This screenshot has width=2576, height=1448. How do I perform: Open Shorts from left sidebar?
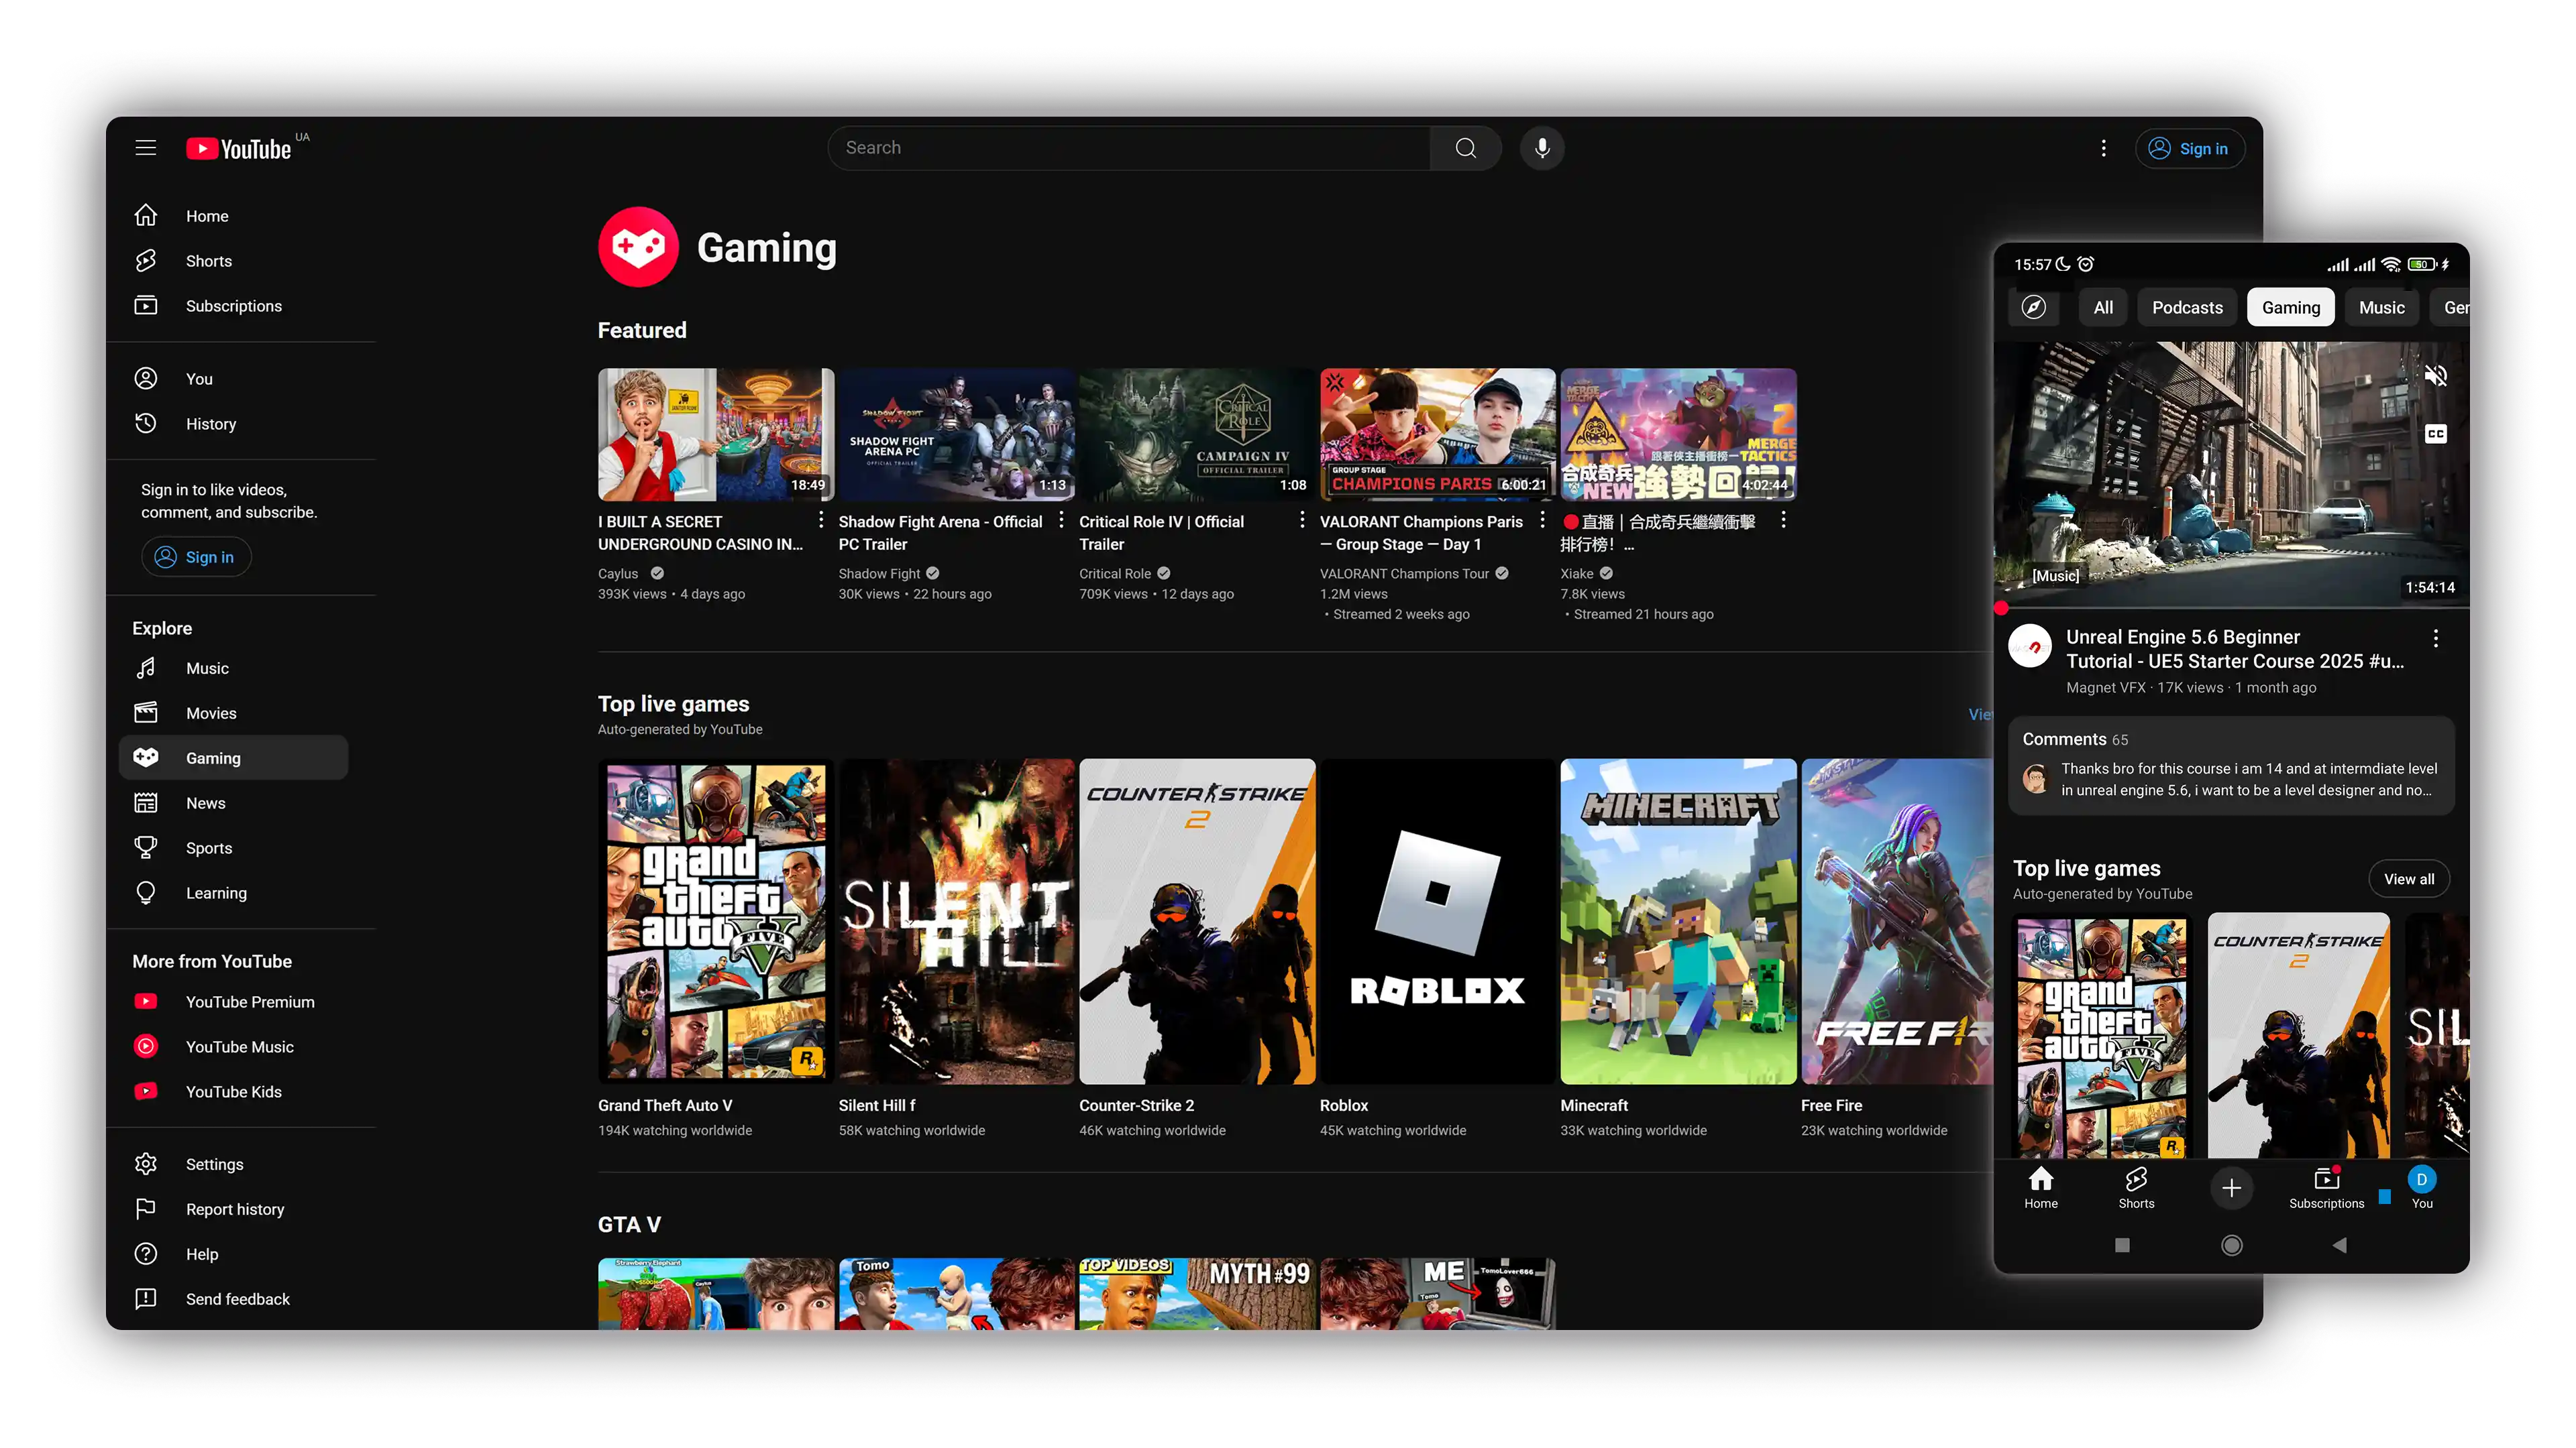point(208,261)
